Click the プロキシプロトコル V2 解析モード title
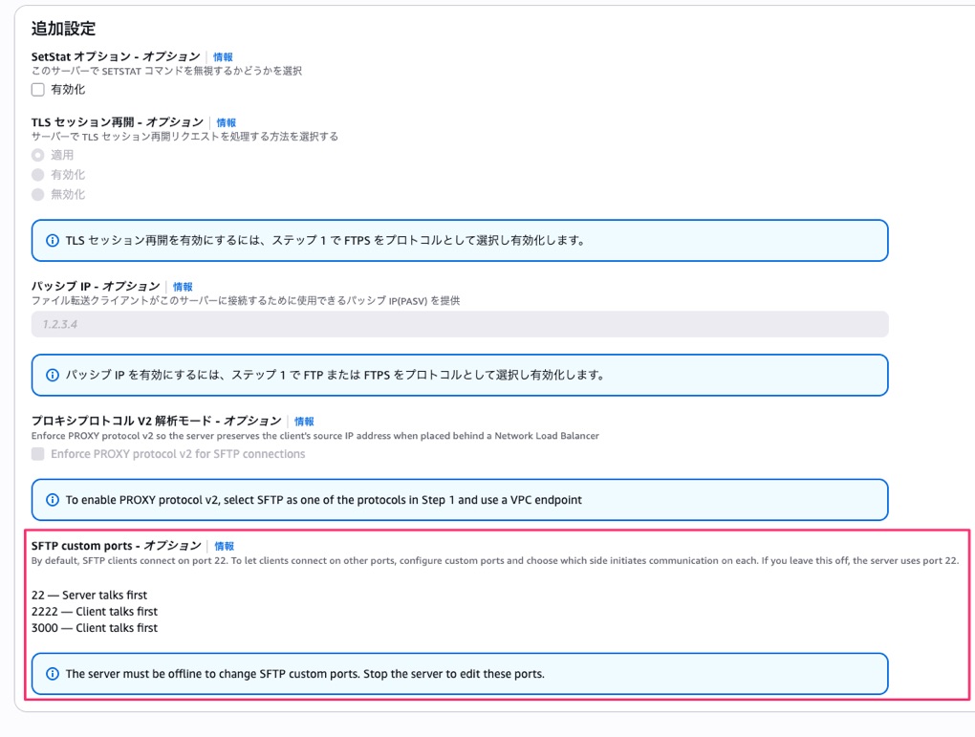The width and height of the screenshot is (975, 737). 157,421
